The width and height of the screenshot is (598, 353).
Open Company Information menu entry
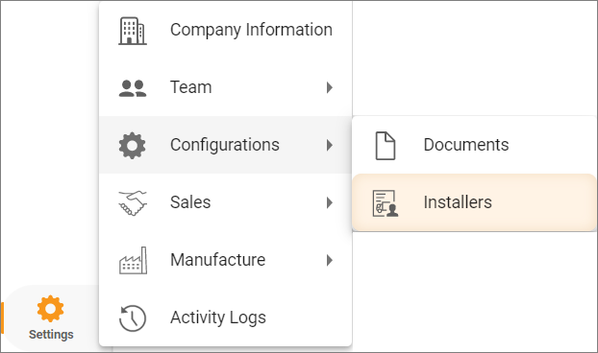point(225,30)
